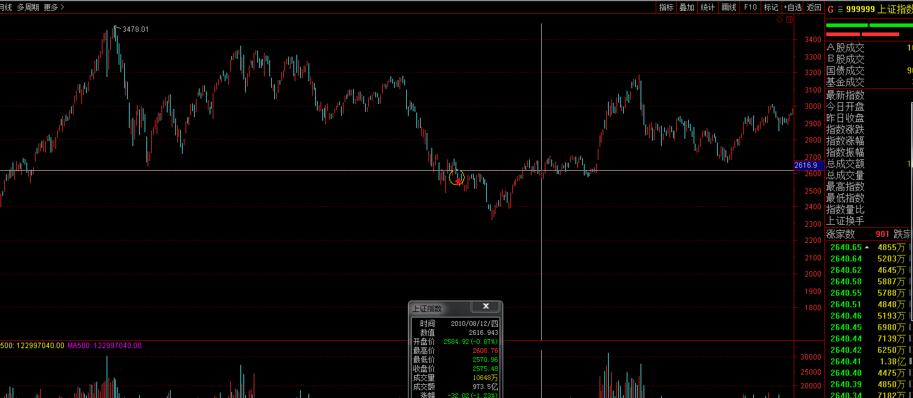Select the B股成交 row
The width and height of the screenshot is (913, 398).
(x=869, y=59)
